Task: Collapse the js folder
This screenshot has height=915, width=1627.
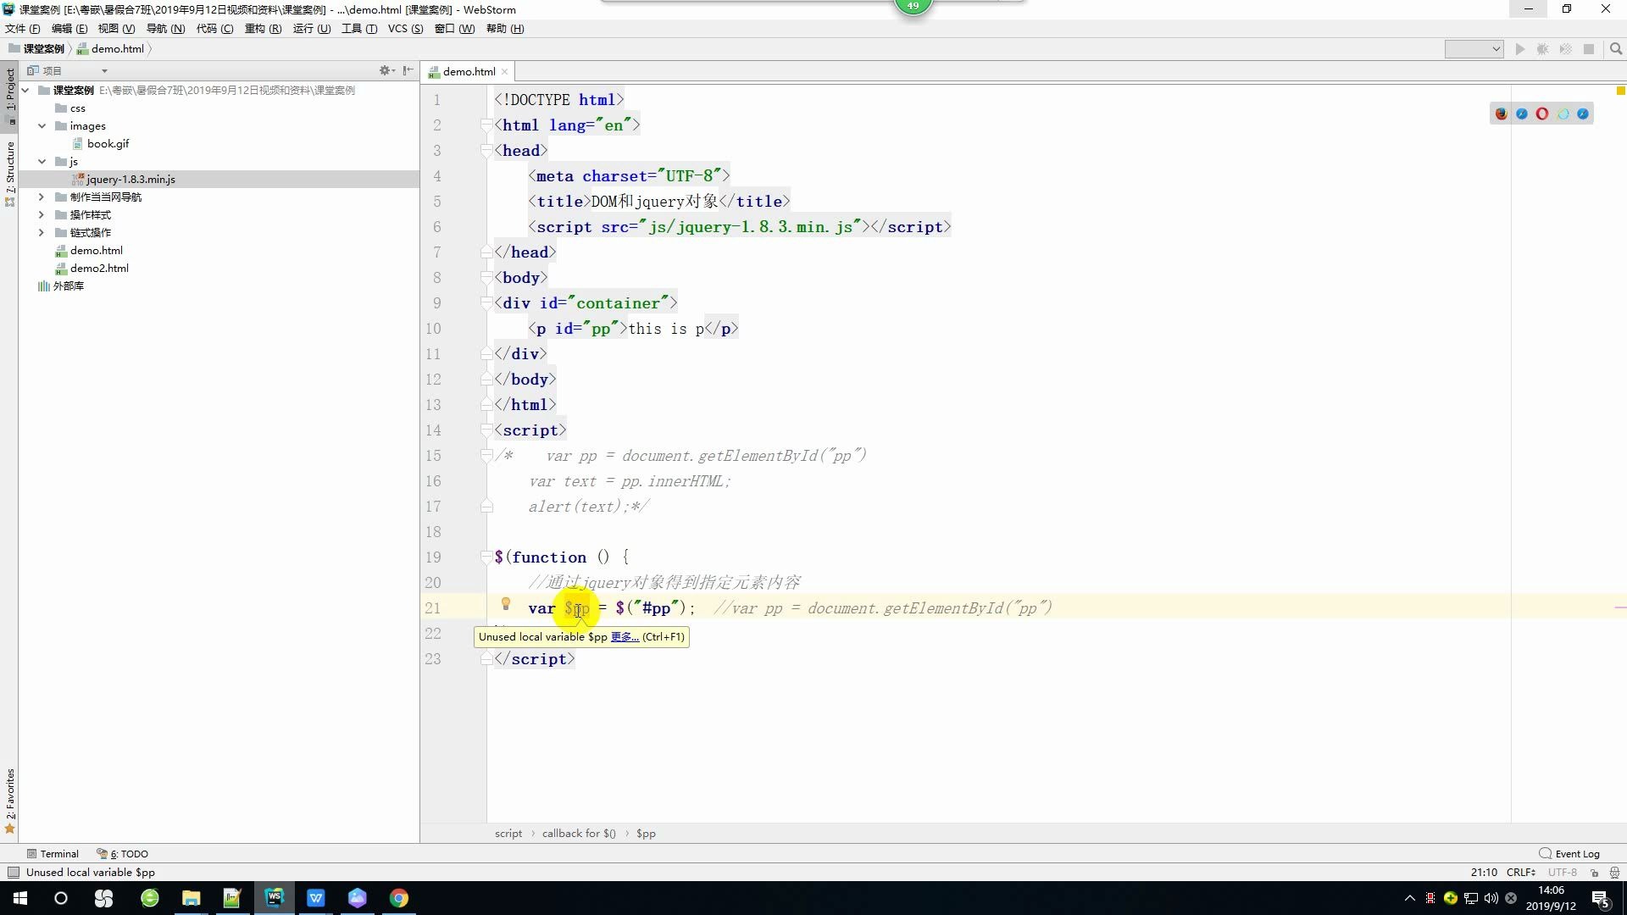Action: 42,161
